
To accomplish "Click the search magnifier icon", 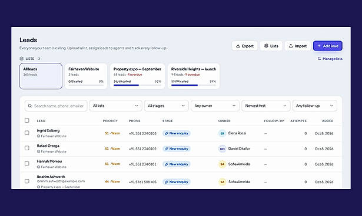I will tap(30, 106).
